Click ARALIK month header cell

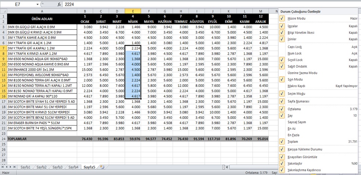click(260, 21)
